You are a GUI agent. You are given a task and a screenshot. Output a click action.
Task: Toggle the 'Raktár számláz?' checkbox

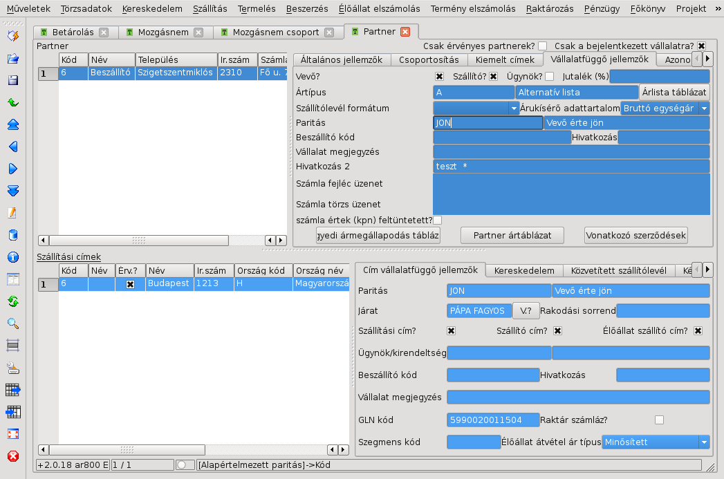[x=659, y=420]
